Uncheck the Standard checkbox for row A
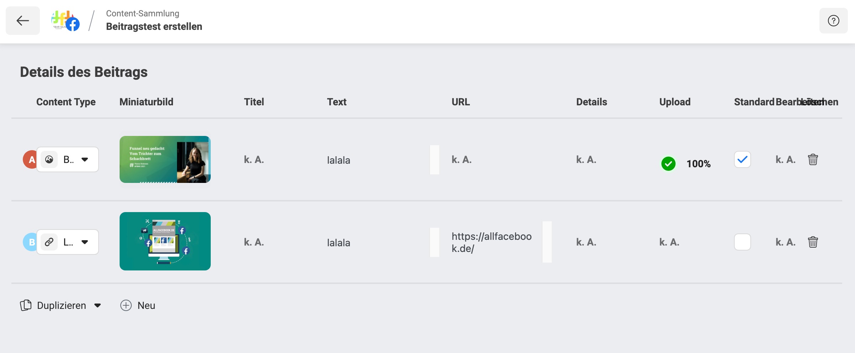Image resolution: width=855 pixels, height=353 pixels. coord(743,159)
